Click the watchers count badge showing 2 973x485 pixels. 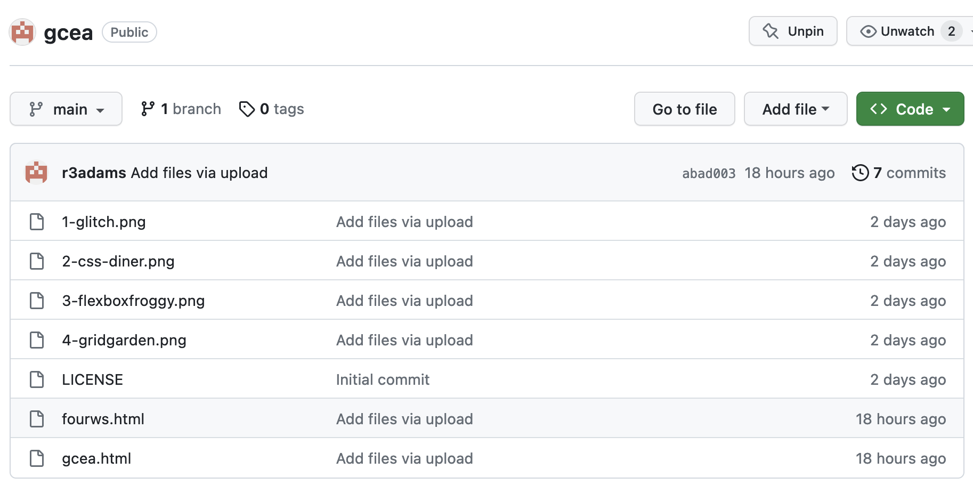951,31
